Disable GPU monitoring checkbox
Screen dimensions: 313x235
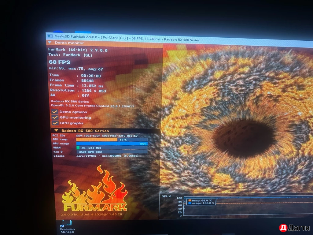[x=55, y=117]
